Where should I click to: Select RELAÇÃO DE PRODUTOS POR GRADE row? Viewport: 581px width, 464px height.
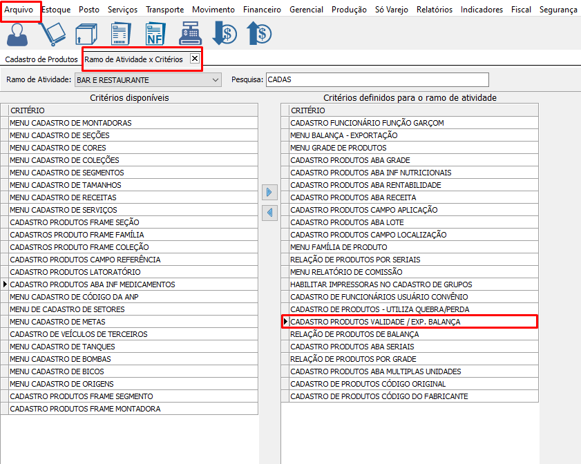[x=353, y=359]
